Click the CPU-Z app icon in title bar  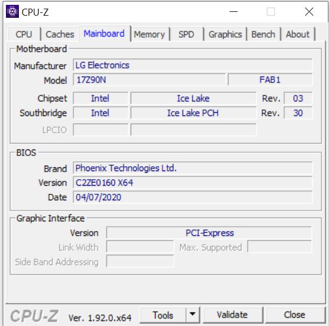(12, 11)
